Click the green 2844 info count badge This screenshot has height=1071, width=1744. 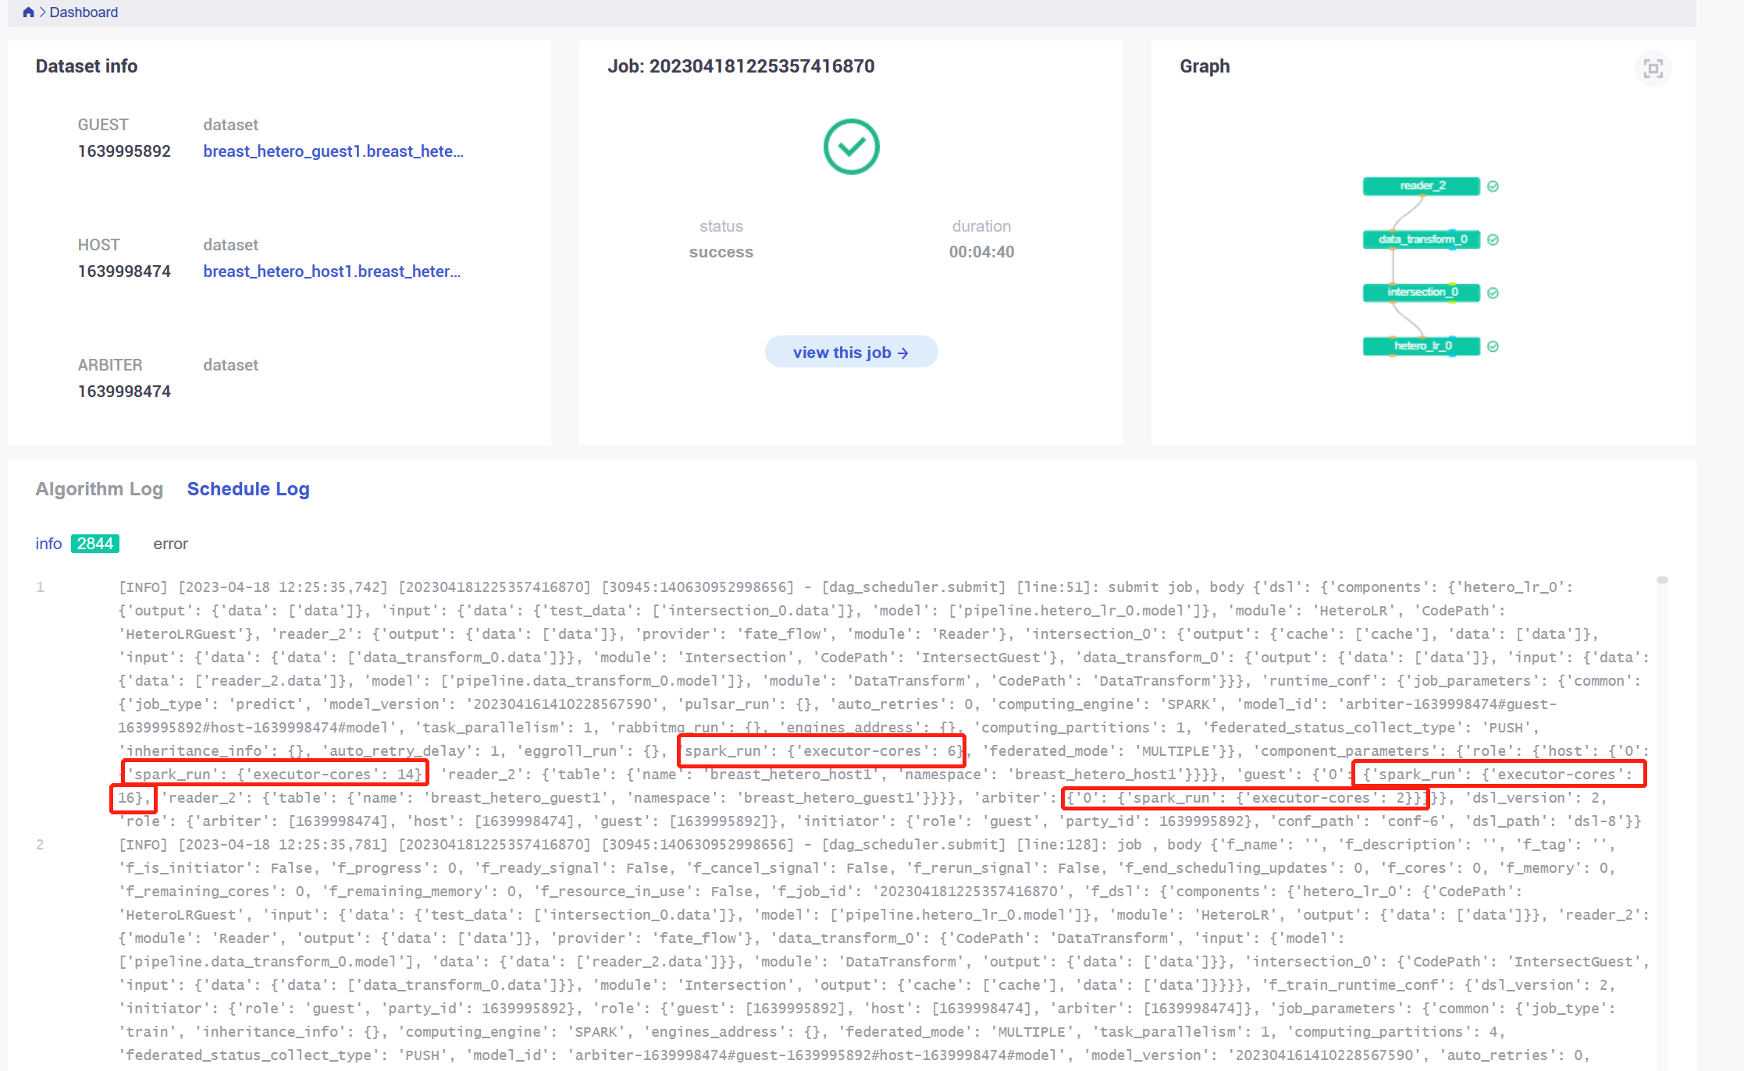tap(95, 544)
